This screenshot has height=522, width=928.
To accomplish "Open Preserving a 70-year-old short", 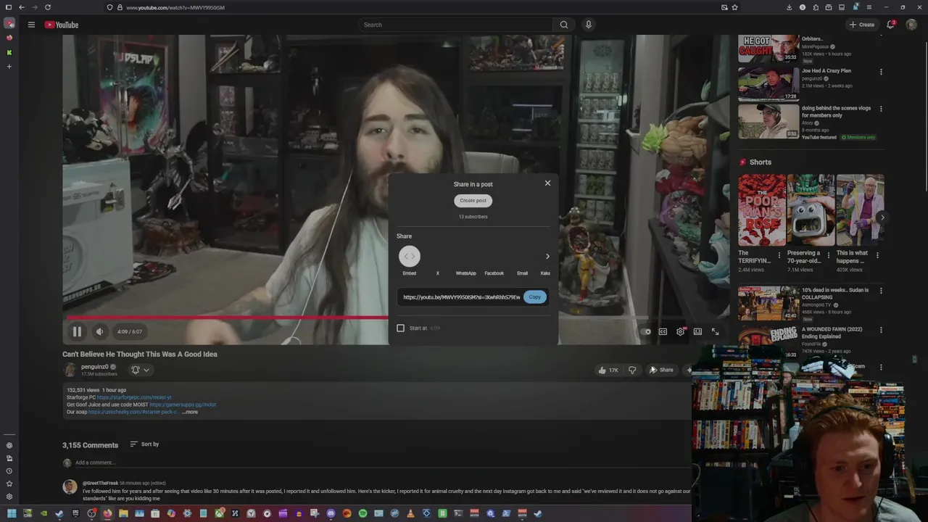I will tap(811, 210).
